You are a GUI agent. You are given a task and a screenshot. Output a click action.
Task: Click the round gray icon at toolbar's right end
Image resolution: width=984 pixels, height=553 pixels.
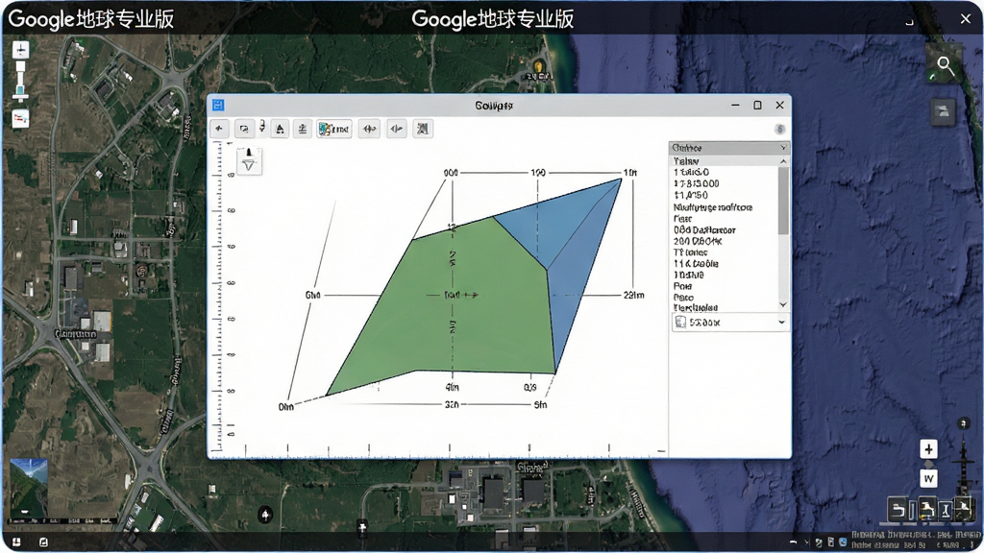(780, 129)
